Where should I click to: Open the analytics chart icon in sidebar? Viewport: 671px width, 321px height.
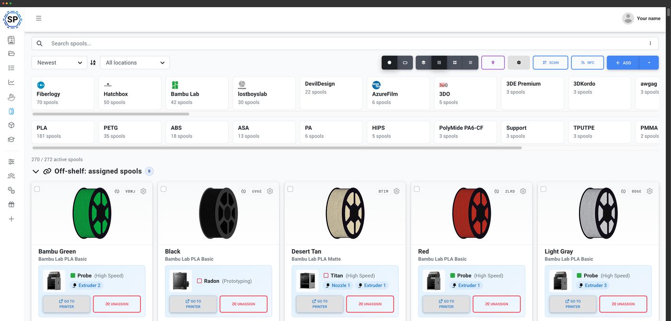coord(12,82)
